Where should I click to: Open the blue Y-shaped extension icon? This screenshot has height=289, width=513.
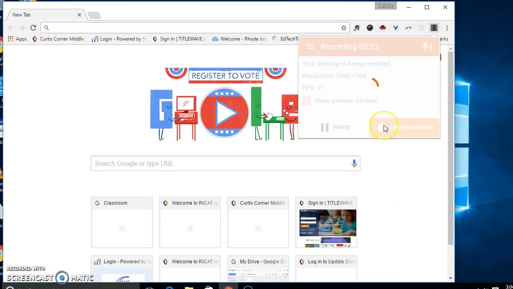(396, 28)
